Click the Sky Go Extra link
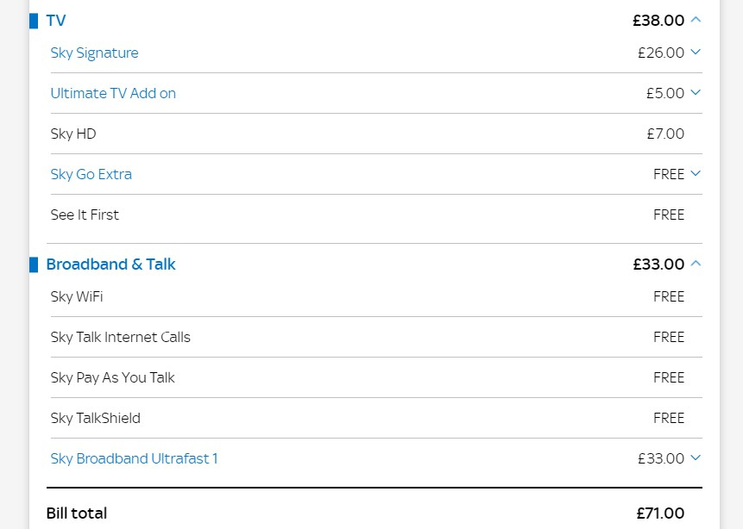This screenshot has width=743, height=529. coord(91,174)
